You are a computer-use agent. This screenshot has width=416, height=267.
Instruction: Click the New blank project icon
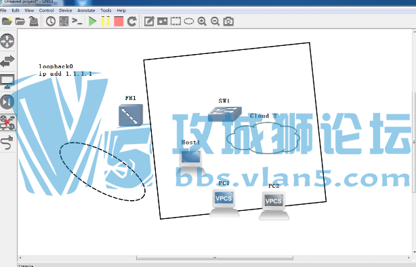coord(7,21)
